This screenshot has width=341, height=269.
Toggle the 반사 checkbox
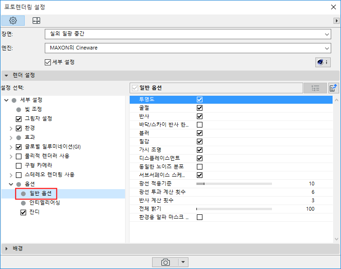(x=200, y=116)
